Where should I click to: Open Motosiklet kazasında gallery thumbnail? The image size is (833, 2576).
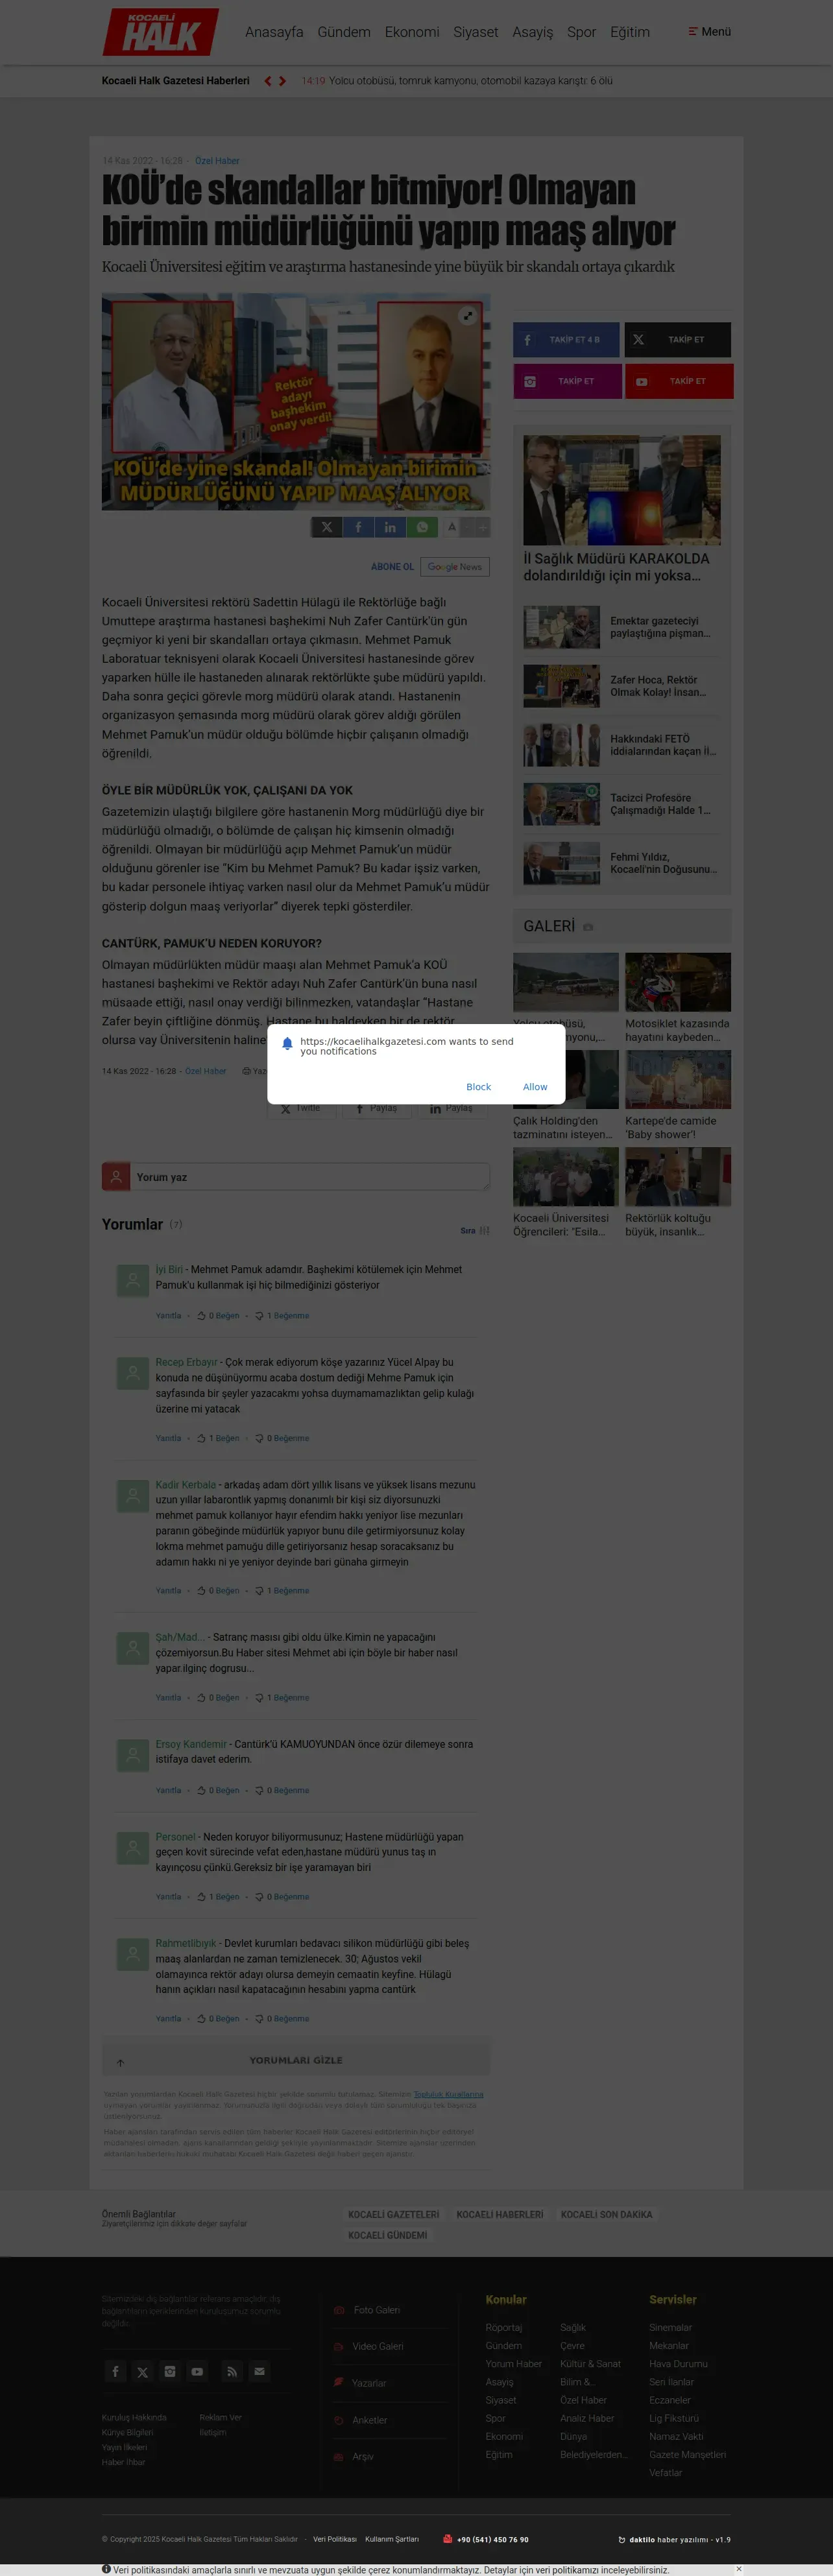click(678, 982)
